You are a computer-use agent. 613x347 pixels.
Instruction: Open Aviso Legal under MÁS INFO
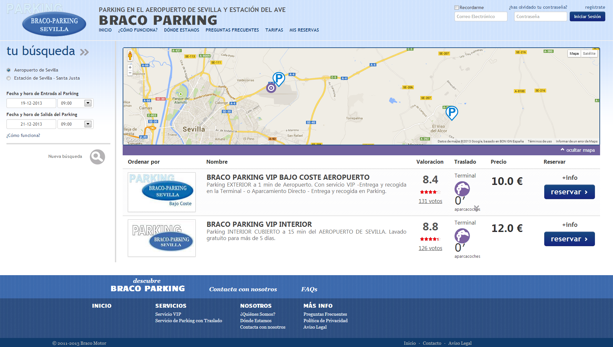point(315,327)
